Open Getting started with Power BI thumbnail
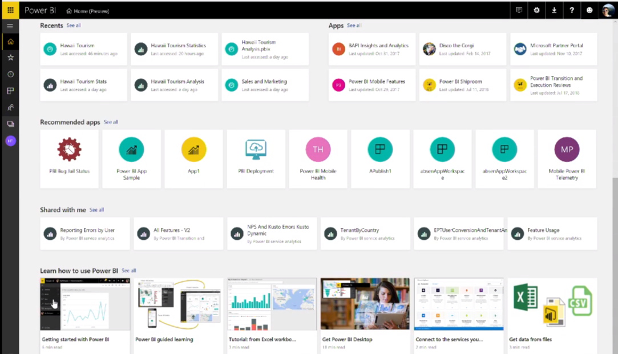 [84, 304]
